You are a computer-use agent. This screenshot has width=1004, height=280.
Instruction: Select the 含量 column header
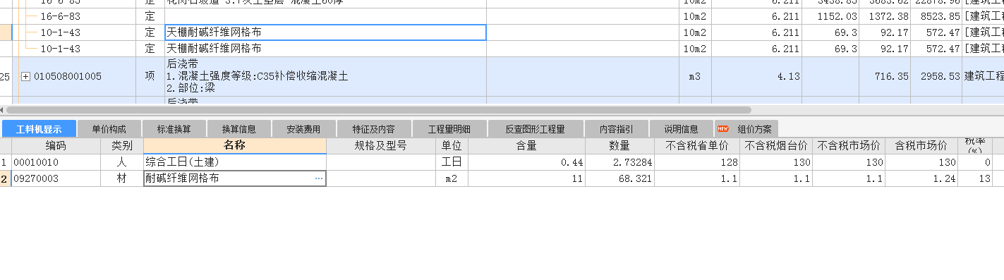[526, 146]
